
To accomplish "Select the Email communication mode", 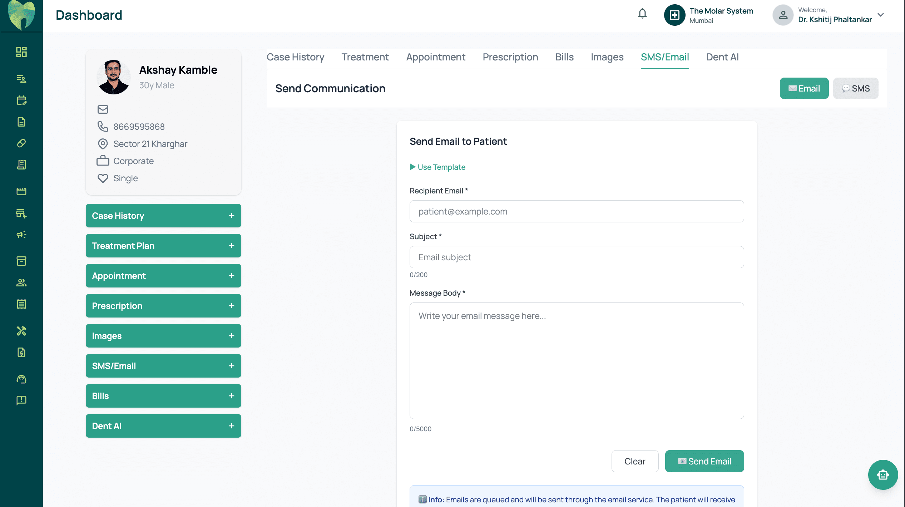I will point(804,88).
